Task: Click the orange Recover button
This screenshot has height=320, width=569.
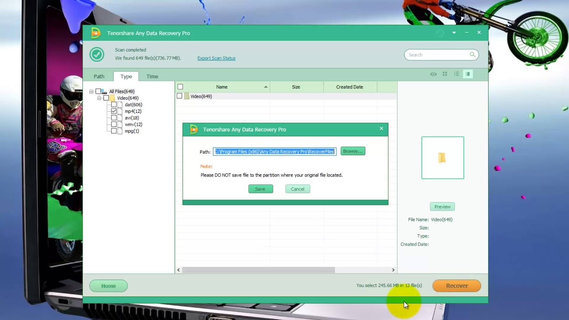Action: (457, 286)
